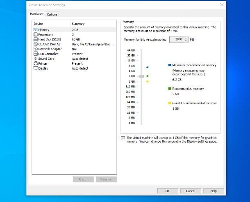The width and height of the screenshot is (250, 202).
Task: Click the 4 MB scale label
Action: [x=132, y=123]
